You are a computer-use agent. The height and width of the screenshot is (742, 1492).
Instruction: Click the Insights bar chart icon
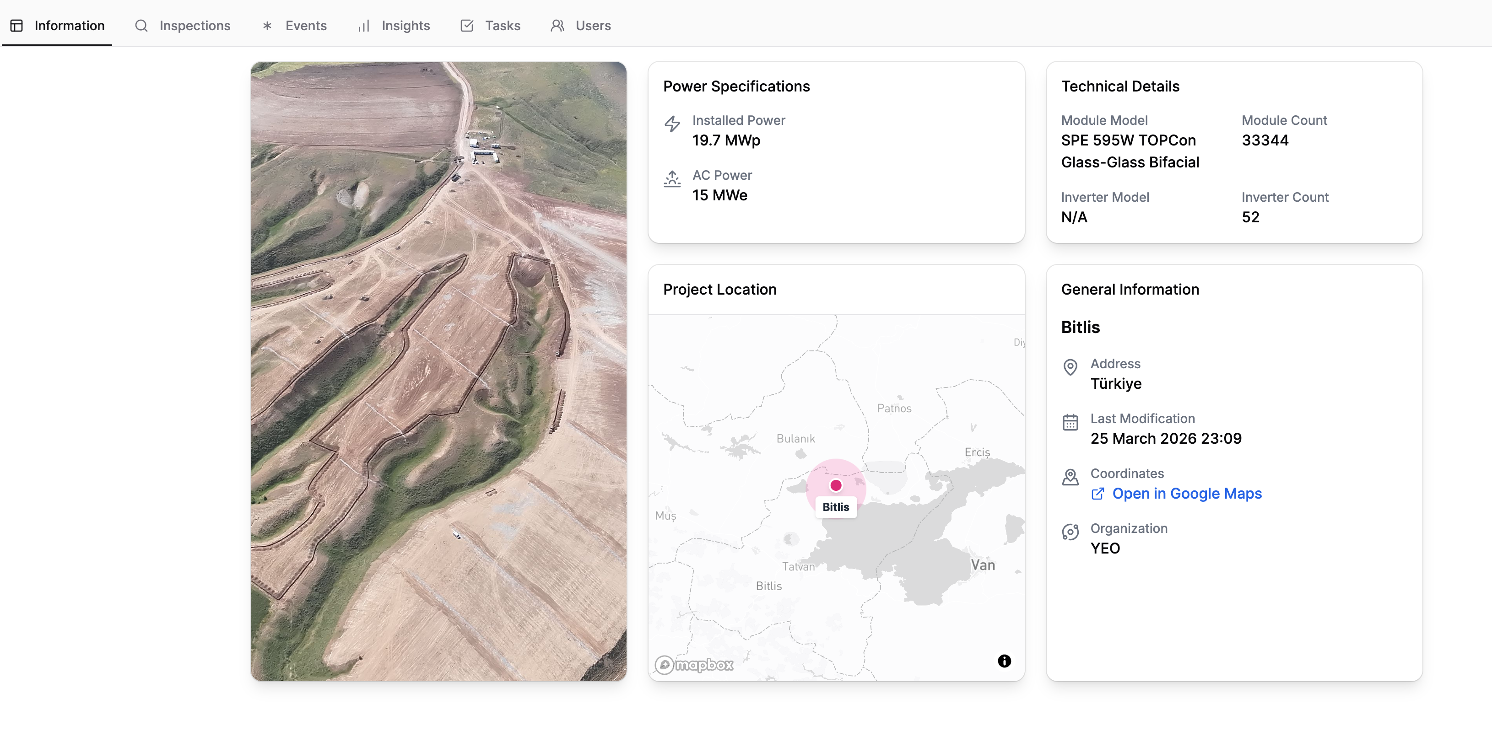363,26
